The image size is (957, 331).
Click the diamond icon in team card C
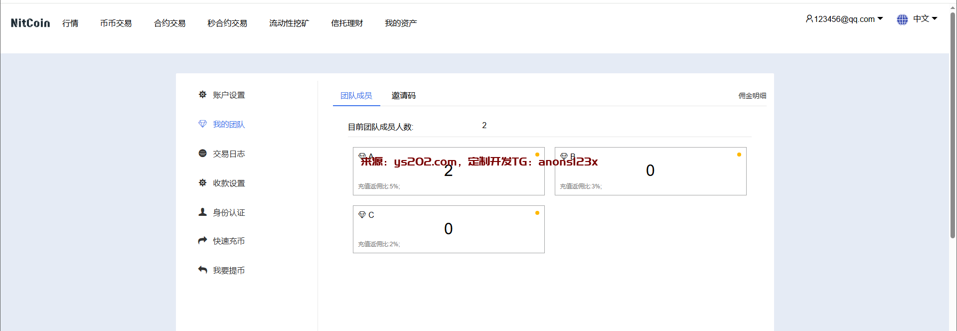362,215
